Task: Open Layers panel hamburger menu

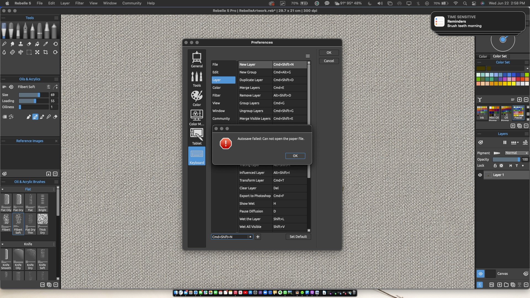Action: click(x=526, y=134)
